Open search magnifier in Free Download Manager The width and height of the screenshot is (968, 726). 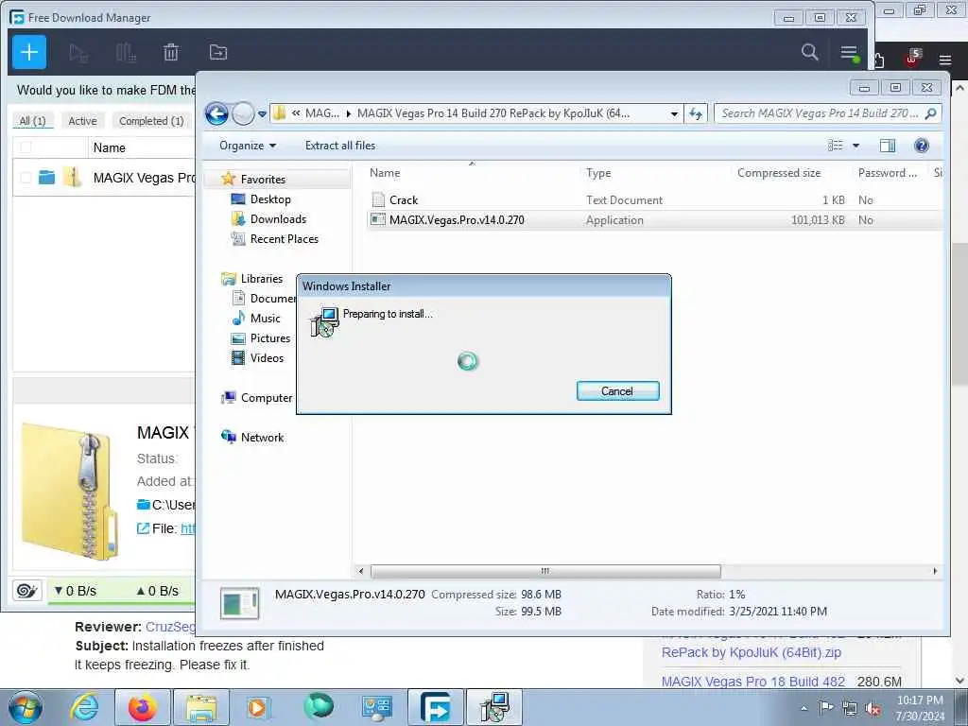coord(809,52)
